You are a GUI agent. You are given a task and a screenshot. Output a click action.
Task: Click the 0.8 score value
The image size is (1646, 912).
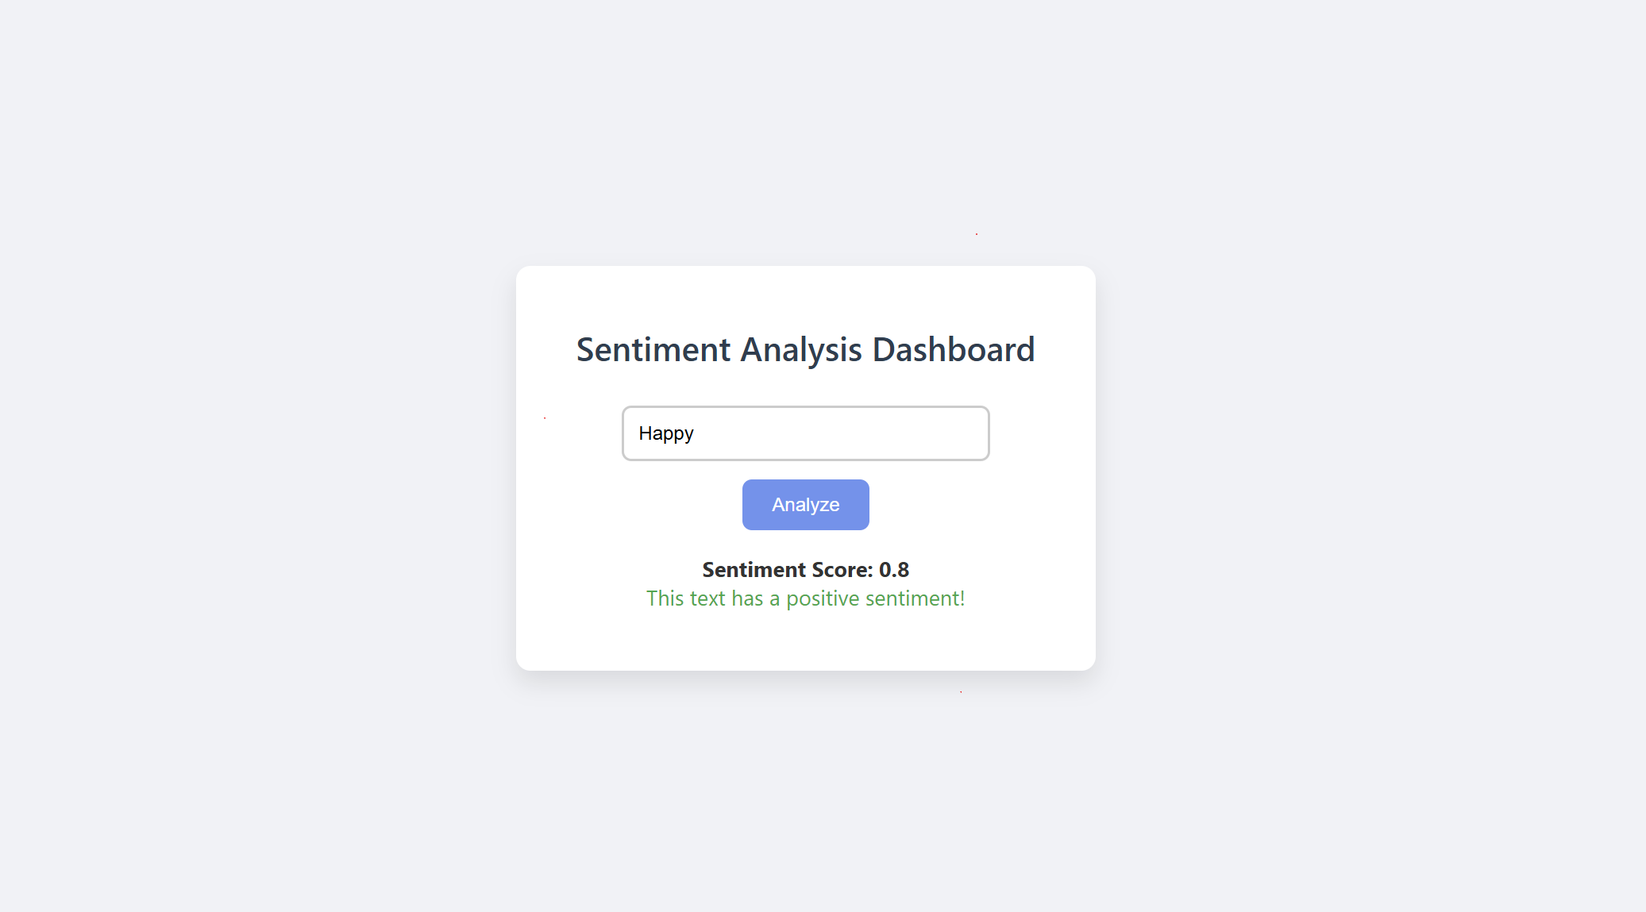[894, 570]
